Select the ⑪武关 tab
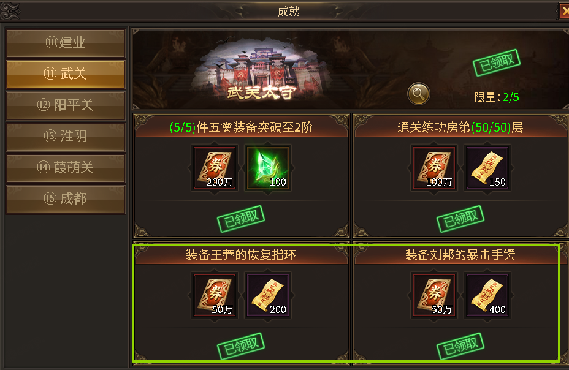 pos(66,74)
